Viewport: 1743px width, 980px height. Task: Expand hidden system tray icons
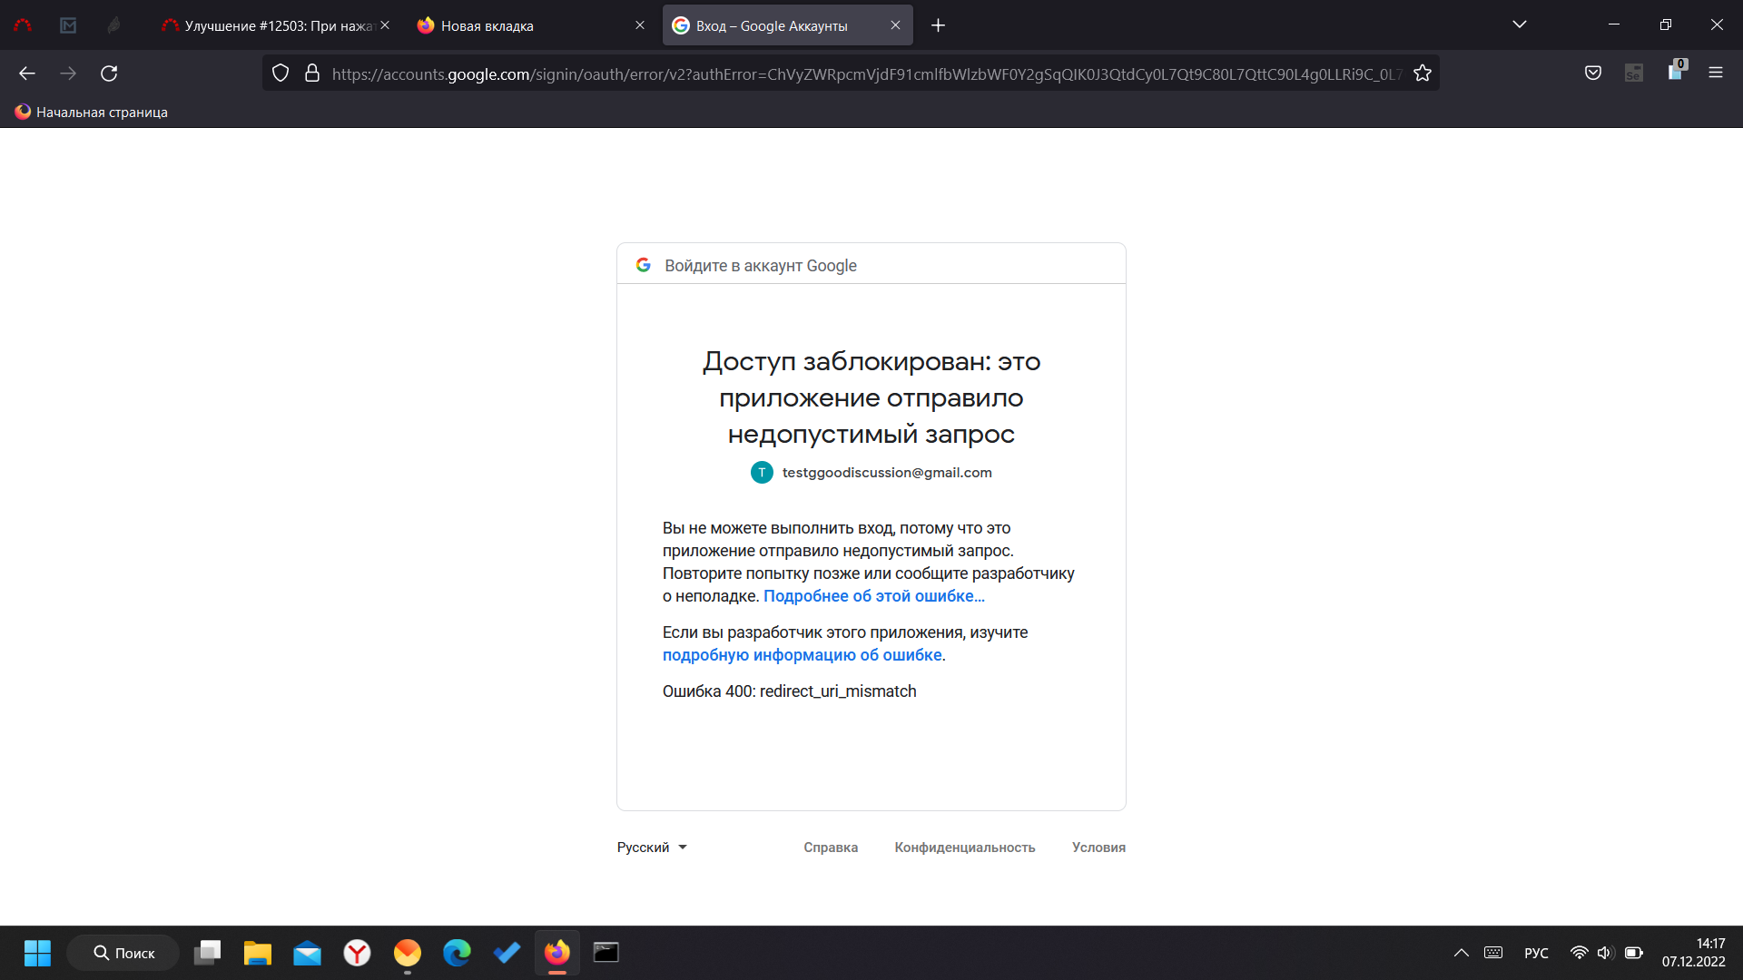(1462, 953)
